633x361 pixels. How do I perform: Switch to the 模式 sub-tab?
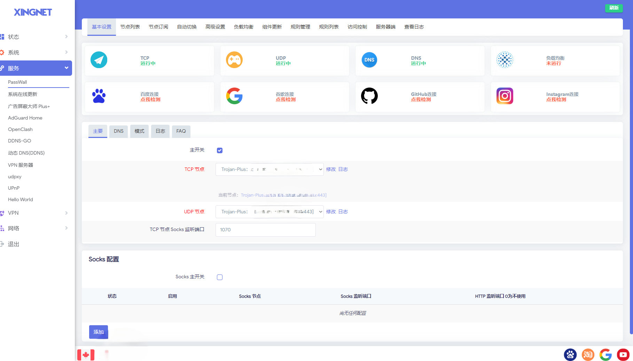140,131
